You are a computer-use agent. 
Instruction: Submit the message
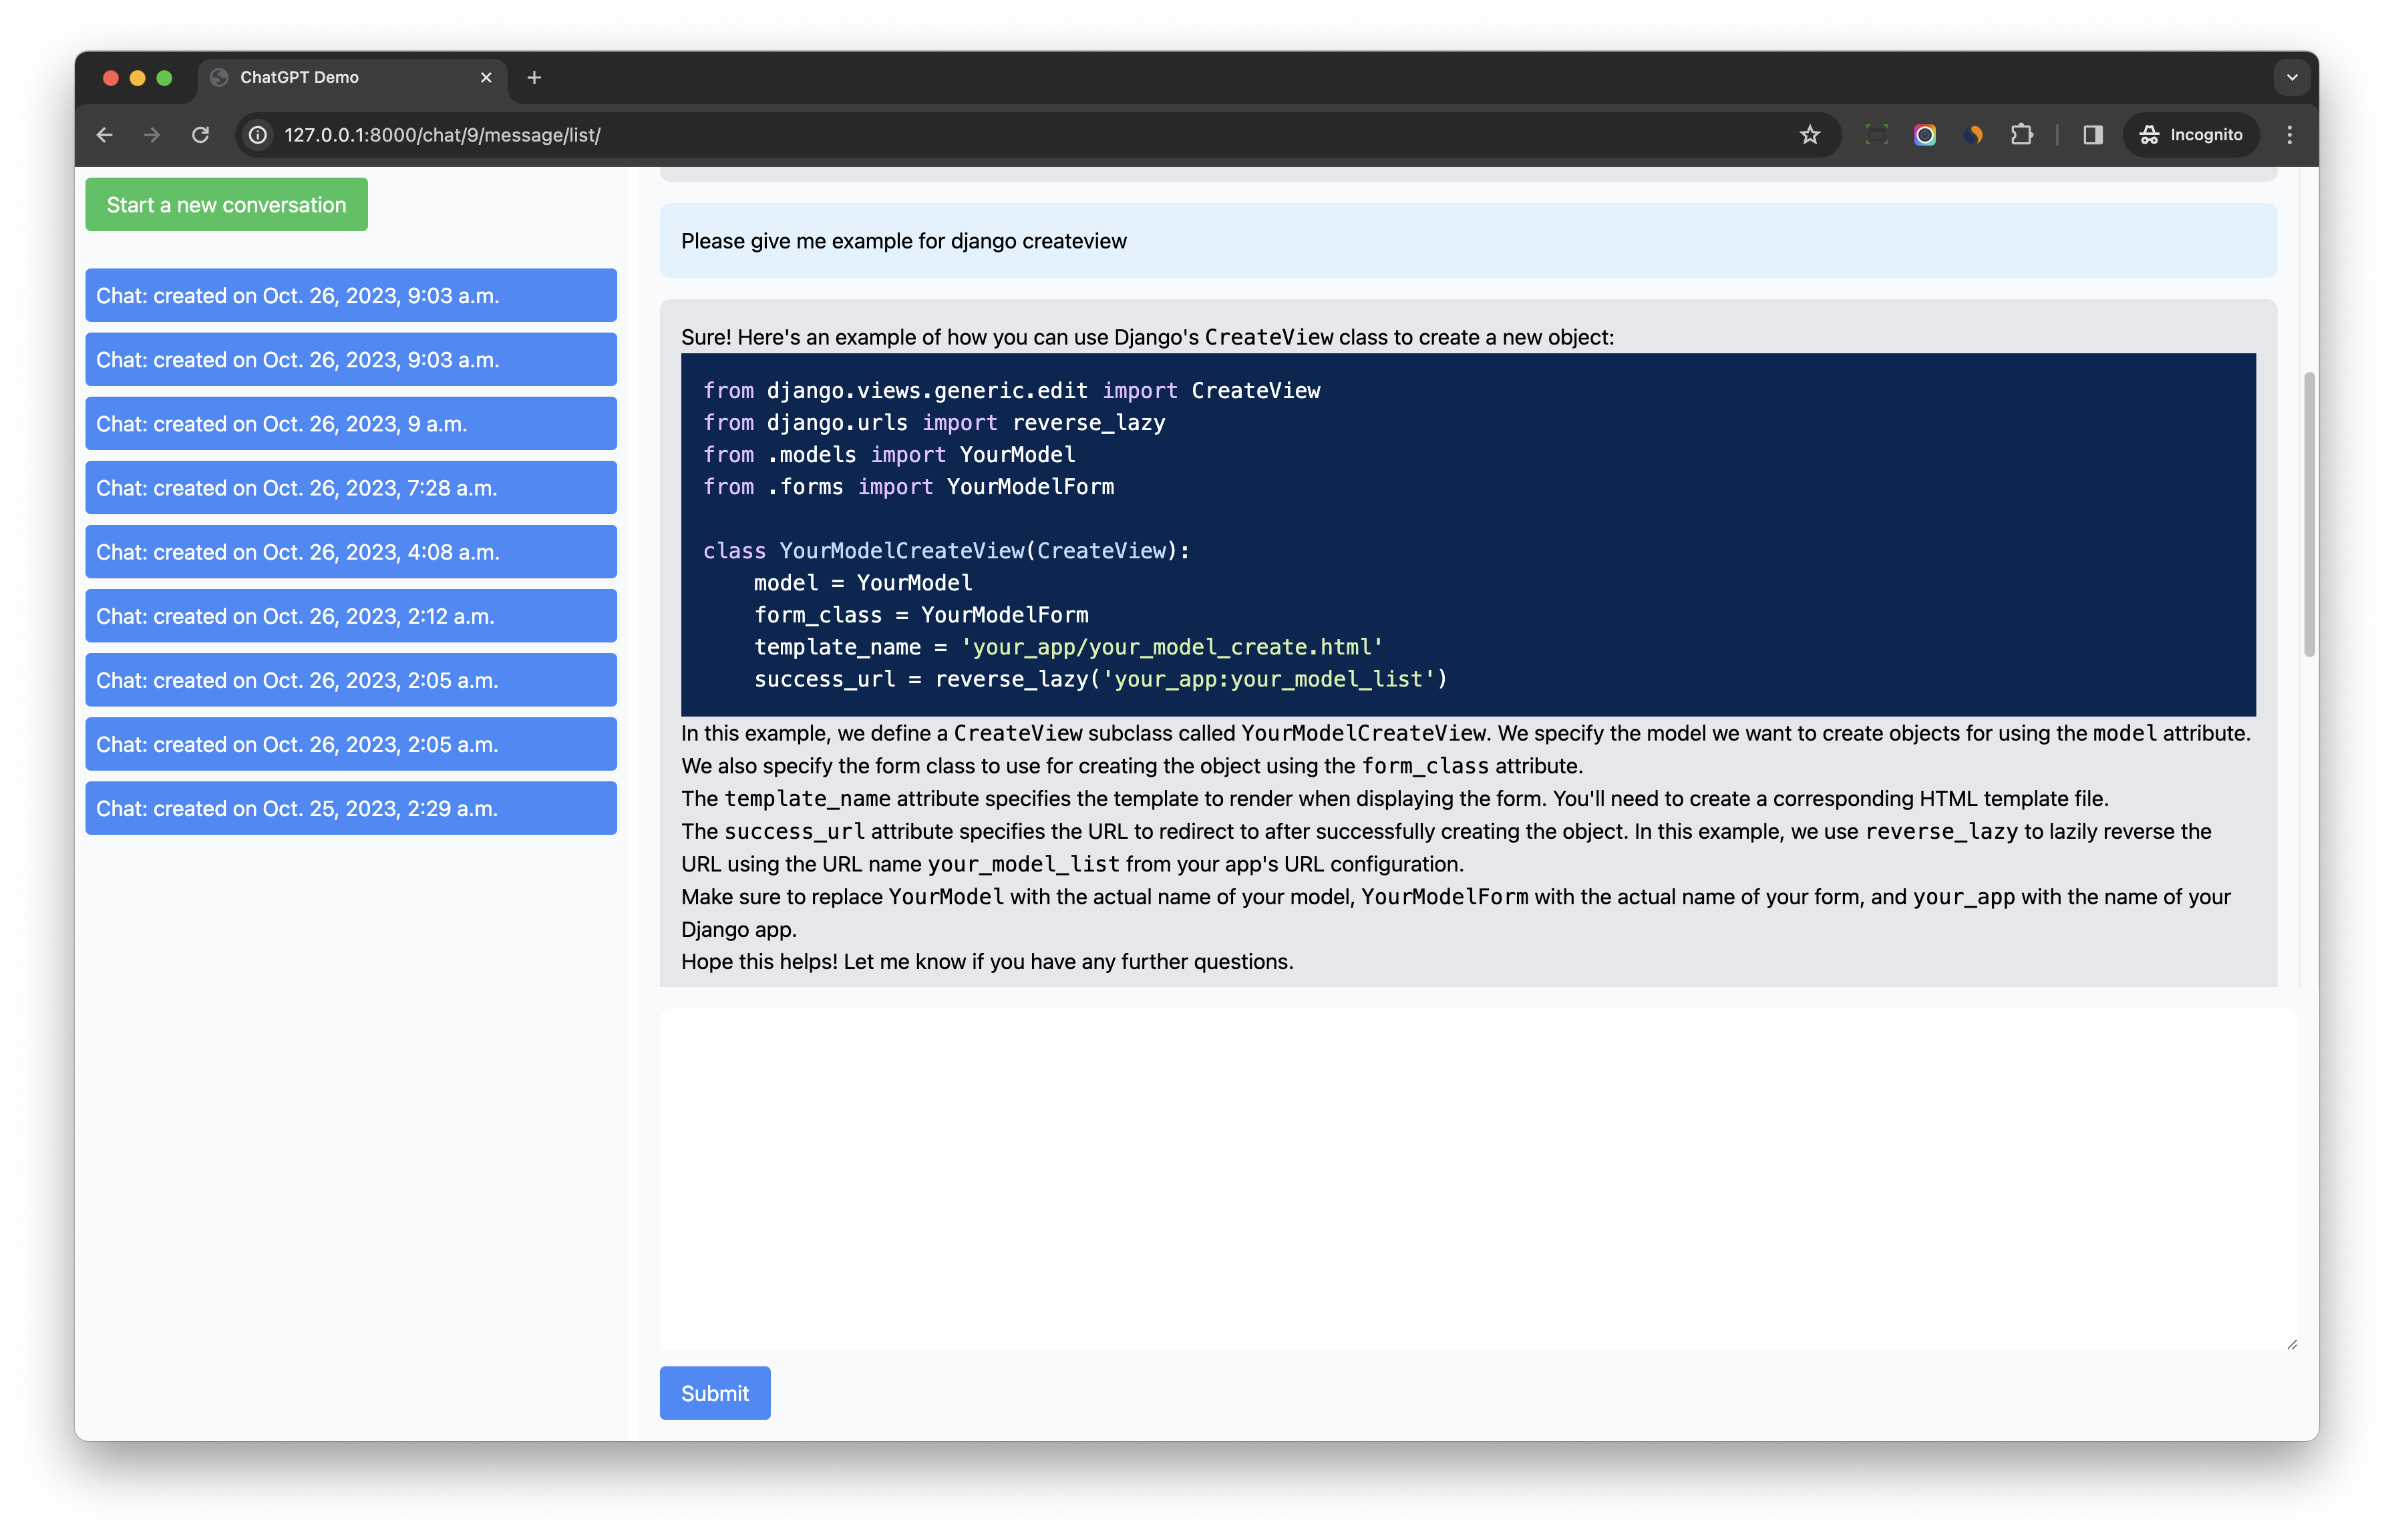(x=714, y=1393)
